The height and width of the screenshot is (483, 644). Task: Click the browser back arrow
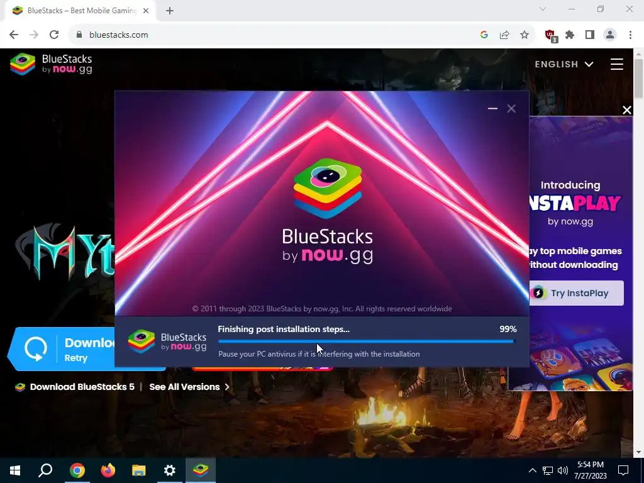(x=14, y=35)
